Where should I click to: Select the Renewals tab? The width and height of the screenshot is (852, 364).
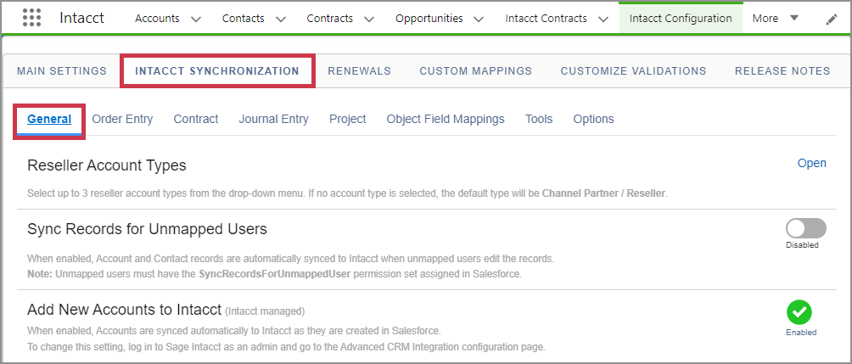coord(359,71)
